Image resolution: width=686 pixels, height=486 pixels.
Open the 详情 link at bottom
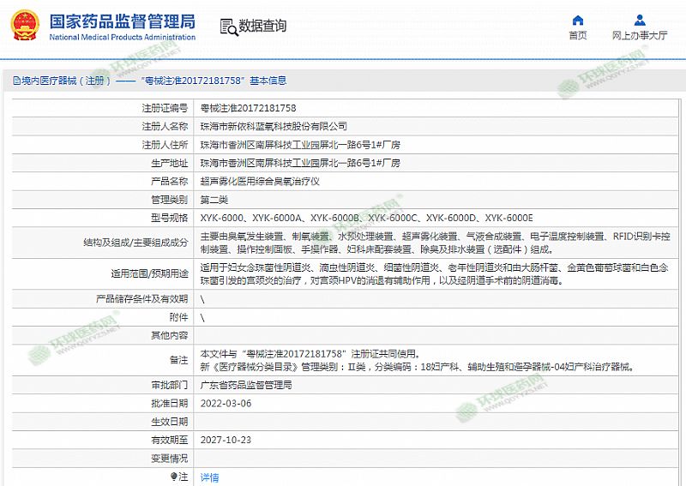(x=209, y=477)
